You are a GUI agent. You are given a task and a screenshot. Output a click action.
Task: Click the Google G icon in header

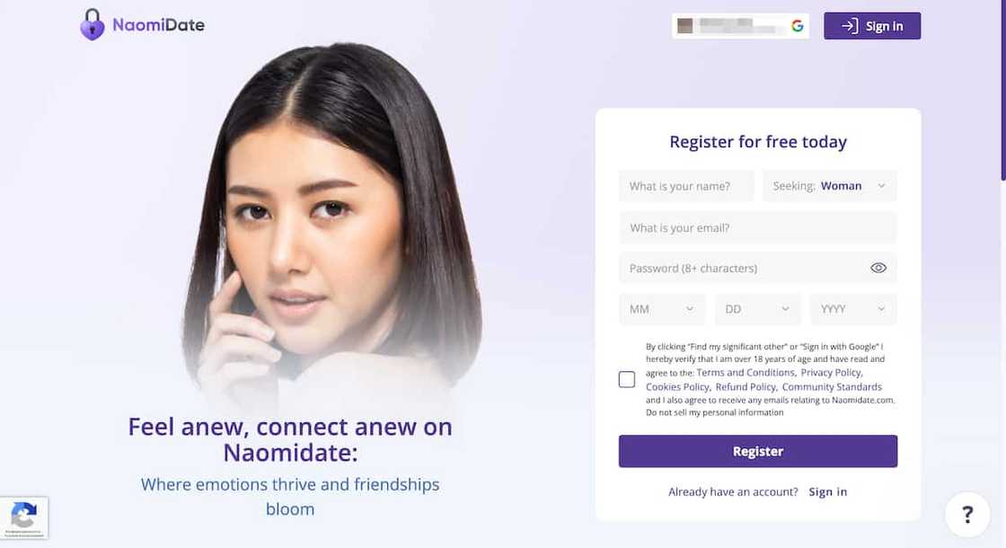[798, 26]
